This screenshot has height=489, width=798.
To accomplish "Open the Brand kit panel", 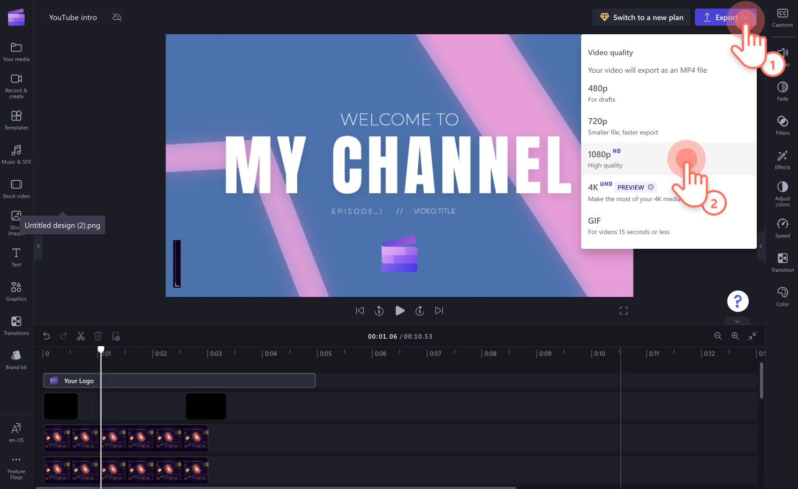I will point(16,358).
